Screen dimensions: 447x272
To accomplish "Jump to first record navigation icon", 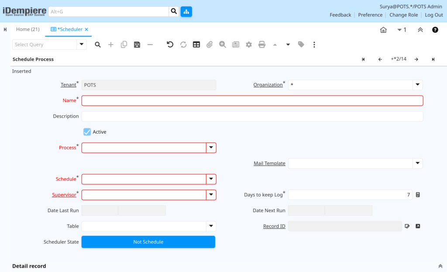I will [x=363, y=59].
